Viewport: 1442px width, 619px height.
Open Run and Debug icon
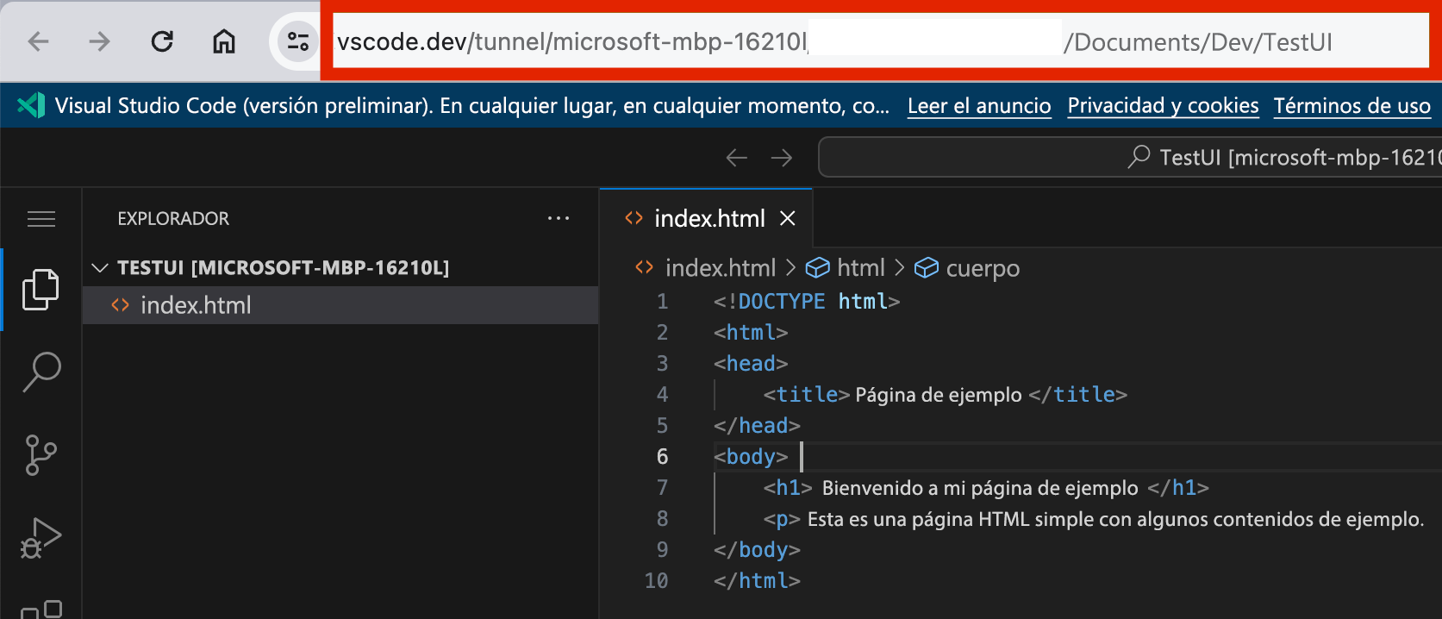(x=41, y=539)
